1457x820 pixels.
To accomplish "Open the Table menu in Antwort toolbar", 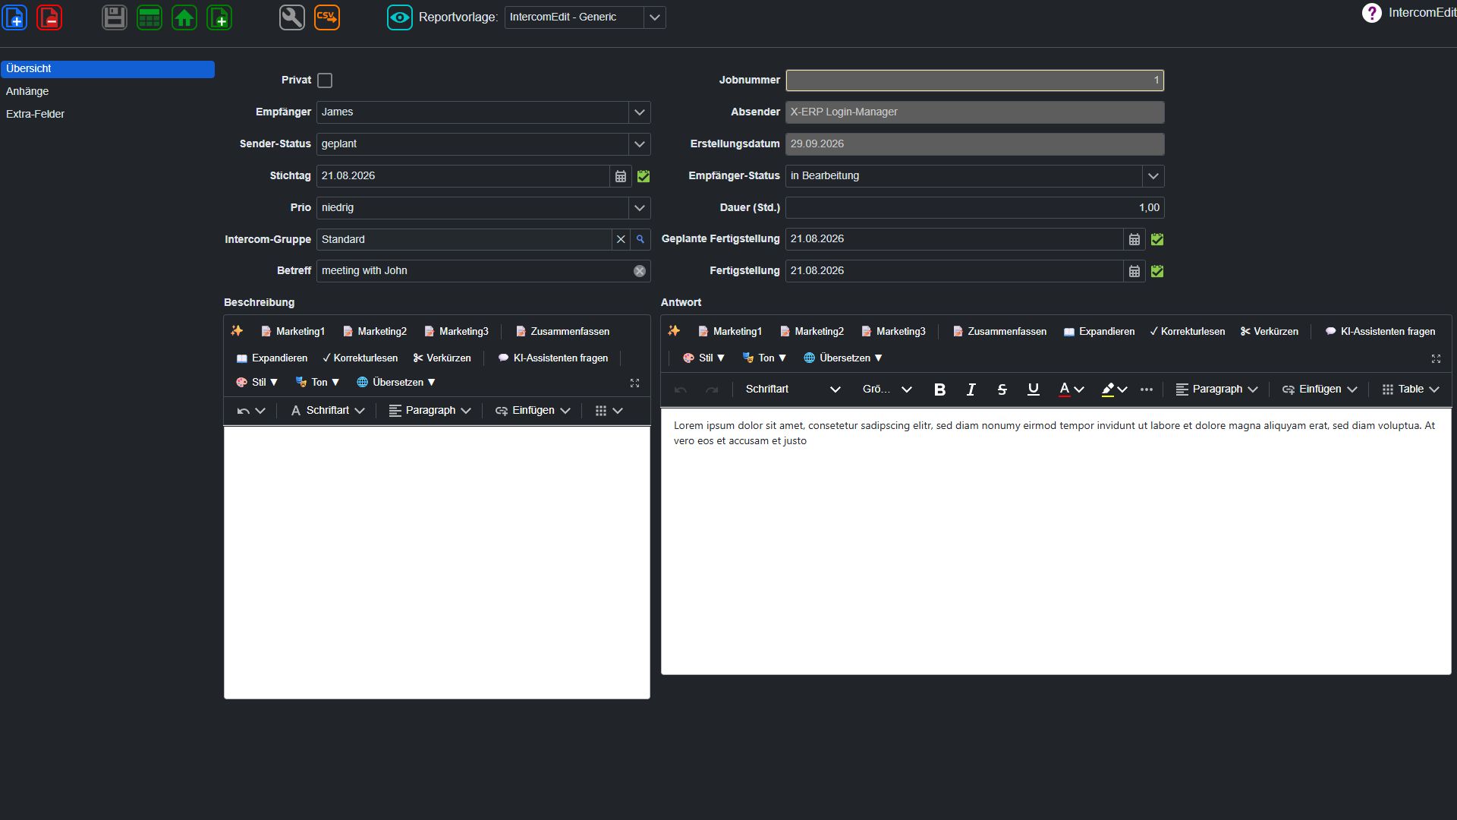I will 1411,389.
